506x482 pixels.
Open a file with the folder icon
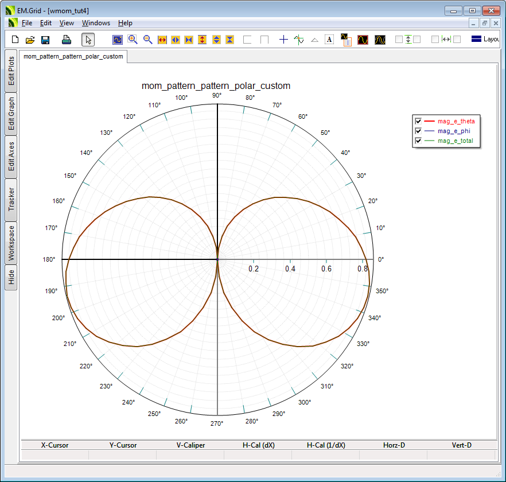[30, 40]
